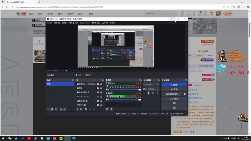Click 退出 button in OBS controls
This screenshot has width=251, height=141.
pos(174,108)
